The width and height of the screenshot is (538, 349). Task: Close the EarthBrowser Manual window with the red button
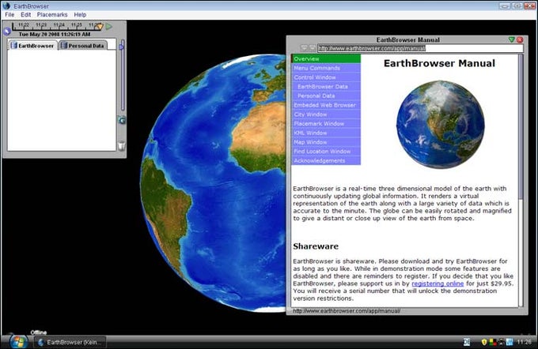(x=520, y=39)
